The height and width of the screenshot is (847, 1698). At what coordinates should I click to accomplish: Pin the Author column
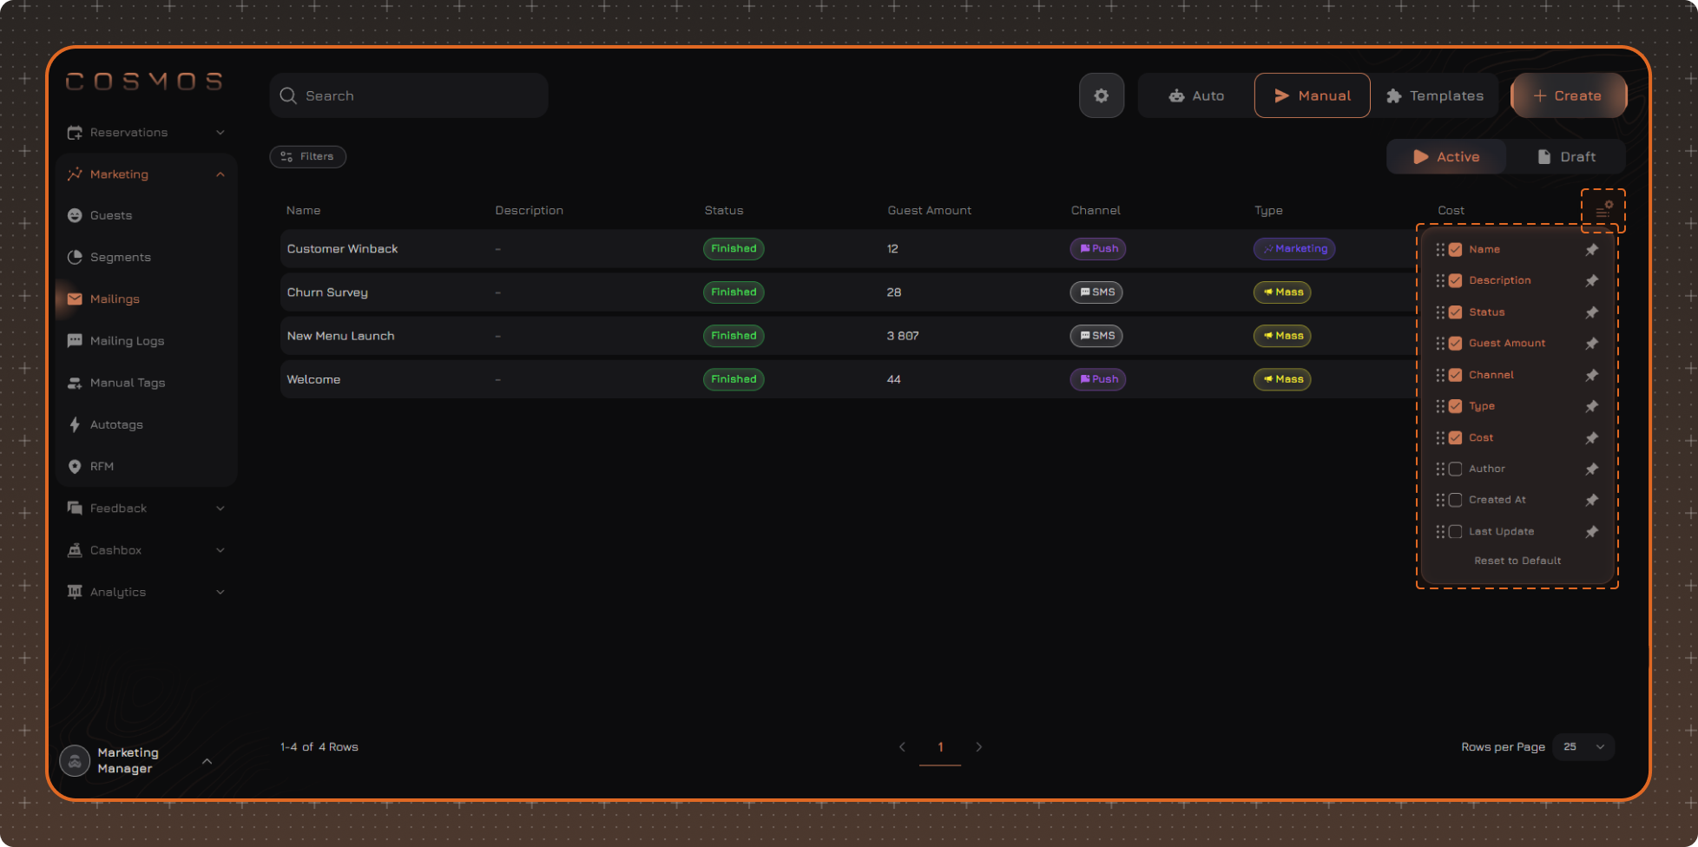click(1591, 469)
